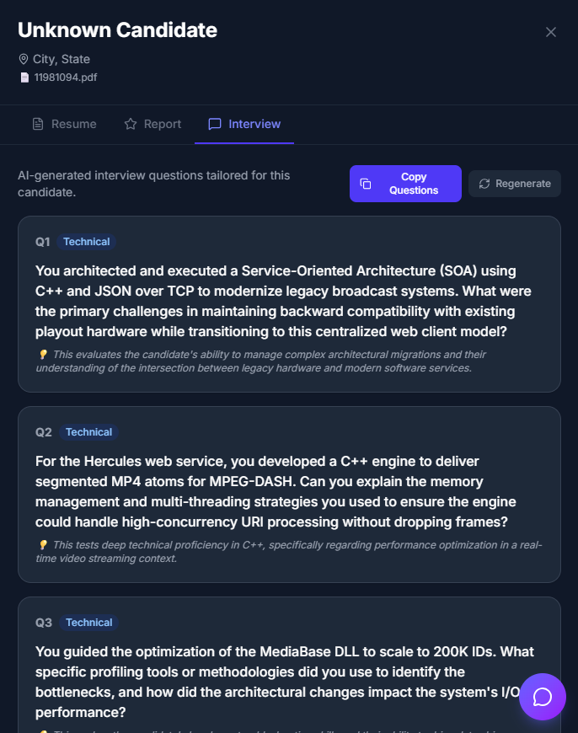This screenshot has height=733, width=578.
Task: Click the Technical badge on question Q3
Action: point(88,623)
